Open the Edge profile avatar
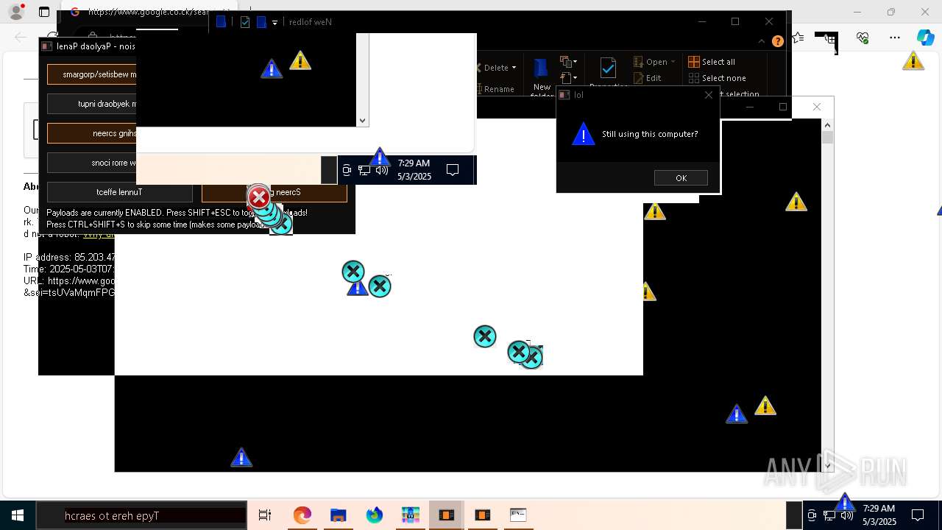 pos(16,12)
